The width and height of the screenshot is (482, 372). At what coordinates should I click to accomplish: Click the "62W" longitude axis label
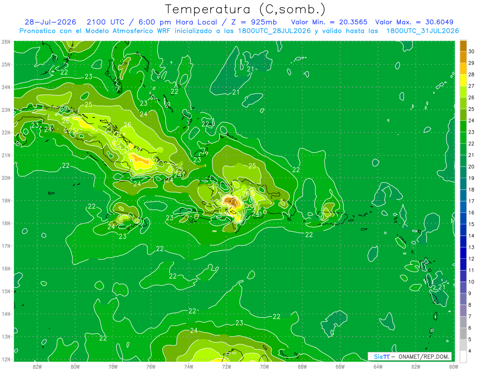416,366
